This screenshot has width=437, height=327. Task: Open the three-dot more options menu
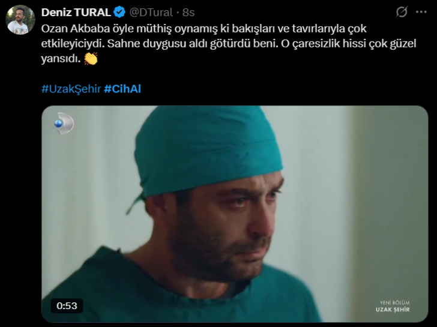click(421, 12)
